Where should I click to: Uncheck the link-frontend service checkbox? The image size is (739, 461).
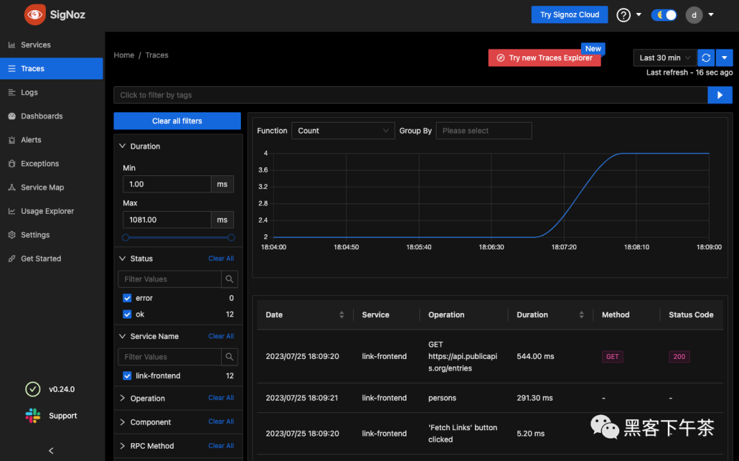127,376
